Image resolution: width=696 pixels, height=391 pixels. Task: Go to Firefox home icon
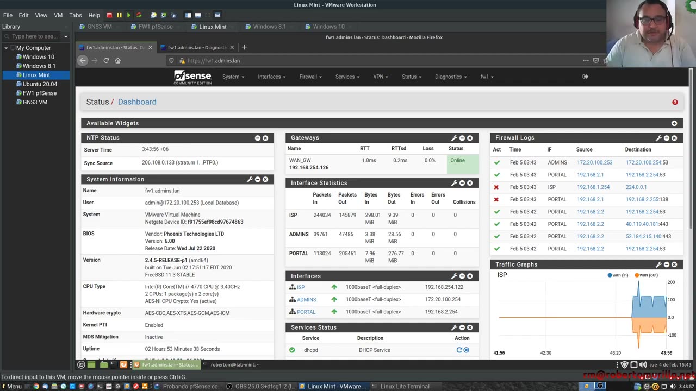[x=117, y=60]
